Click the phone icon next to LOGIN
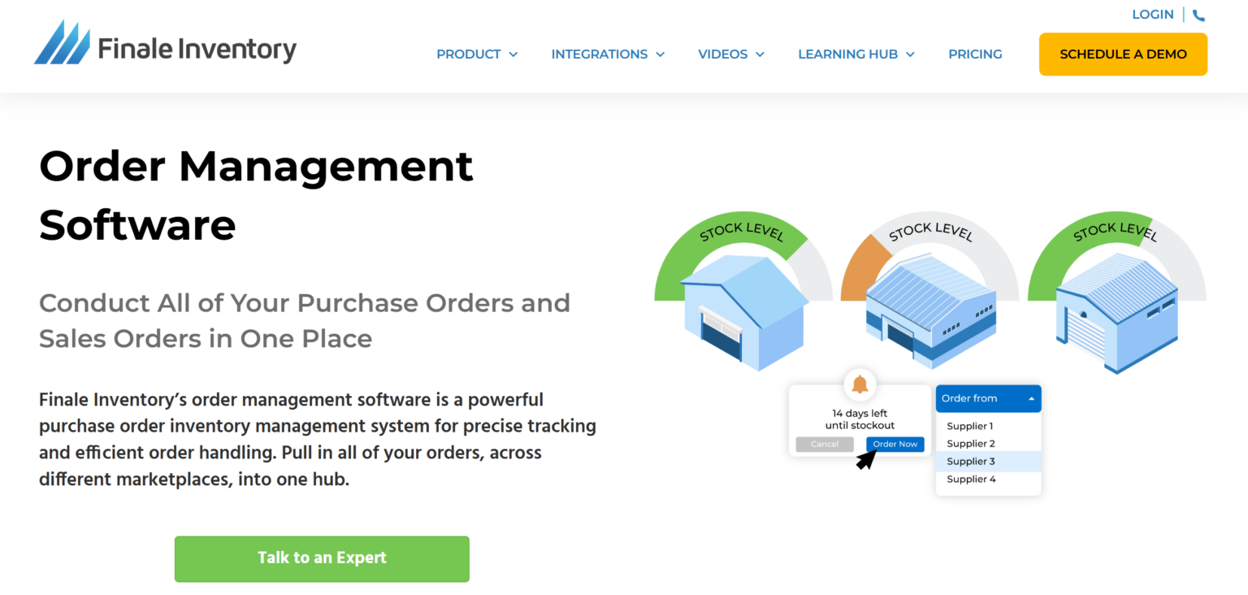The width and height of the screenshot is (1248, 595). [1199, 14]
